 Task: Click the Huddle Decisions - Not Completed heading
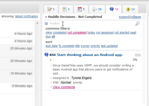click(75, 17)
